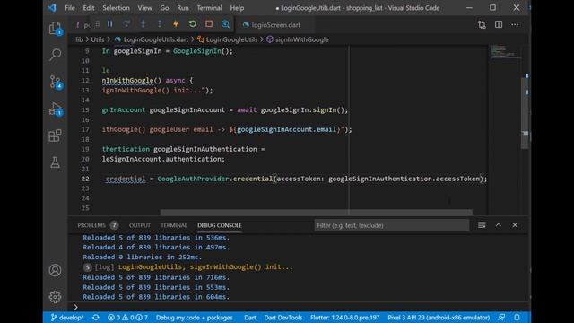Click the LoginGoogleUtils class breadcrumb

point(227,39)
